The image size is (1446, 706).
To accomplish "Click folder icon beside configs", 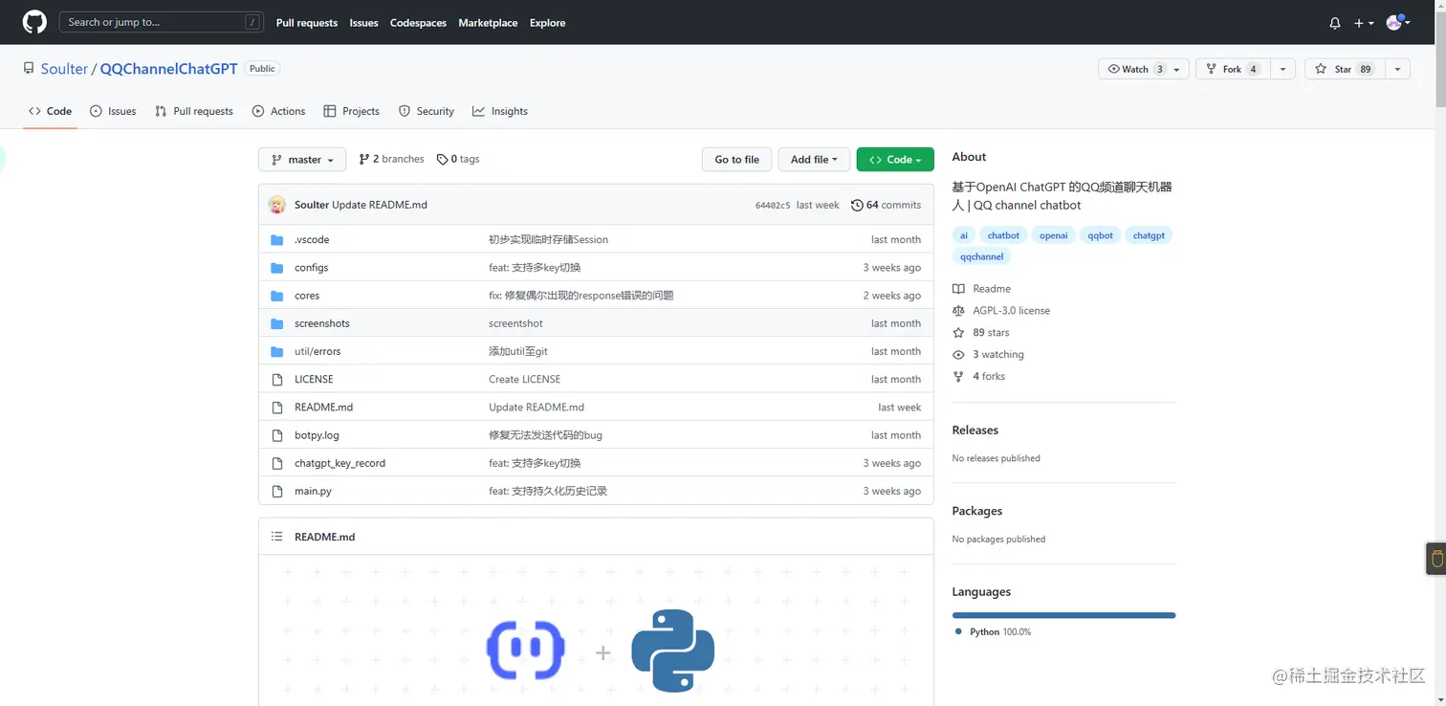I will tap(277, 268).
